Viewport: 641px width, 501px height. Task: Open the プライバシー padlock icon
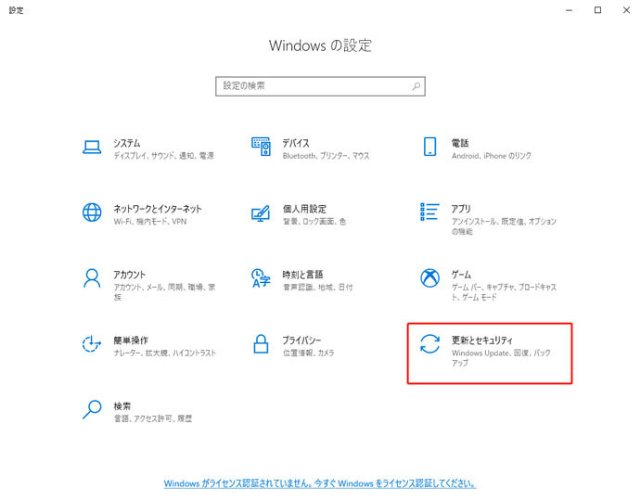261,343
